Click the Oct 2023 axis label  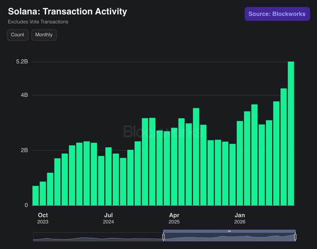pyautogui.click(x=43, y=218)
